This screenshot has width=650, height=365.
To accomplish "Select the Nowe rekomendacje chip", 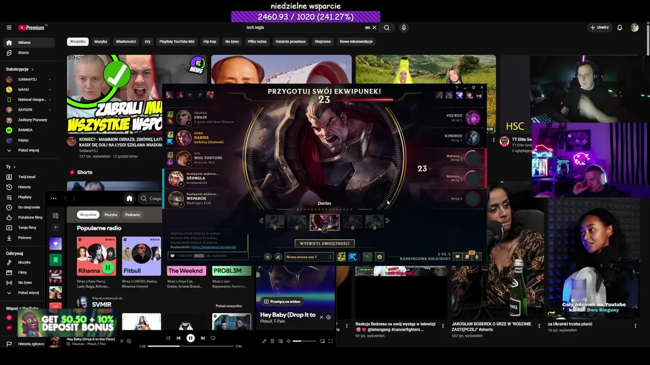I will (356, 42).
